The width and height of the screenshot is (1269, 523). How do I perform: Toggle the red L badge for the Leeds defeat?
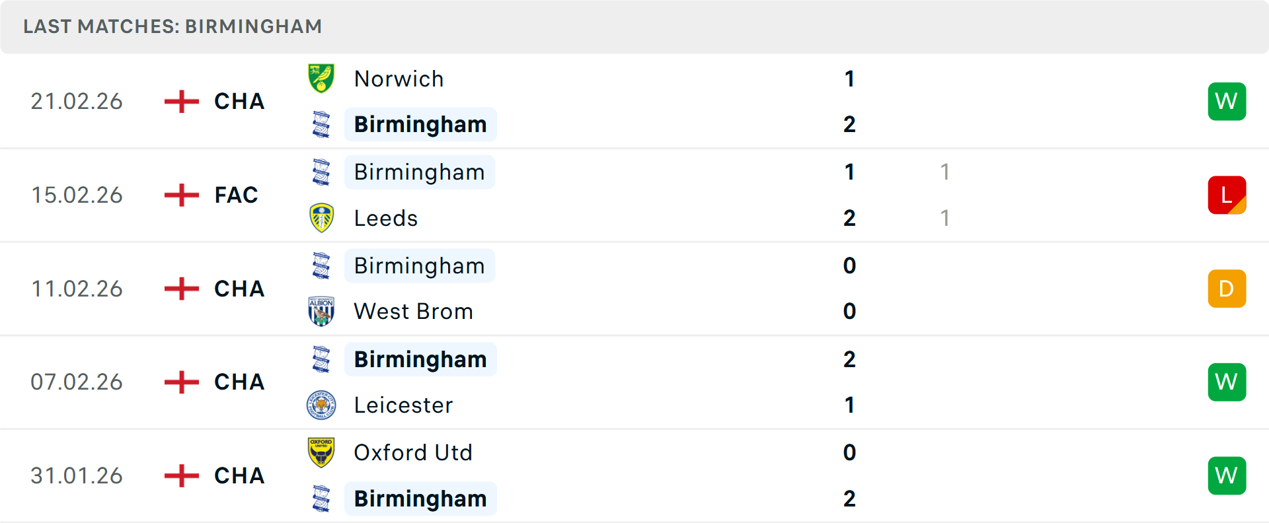click(x=1227, y=195)
